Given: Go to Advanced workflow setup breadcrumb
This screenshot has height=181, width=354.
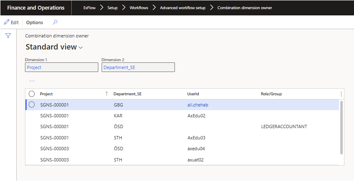Looking at the screenshot, I should pyautogui.click(x=183, y=7).
